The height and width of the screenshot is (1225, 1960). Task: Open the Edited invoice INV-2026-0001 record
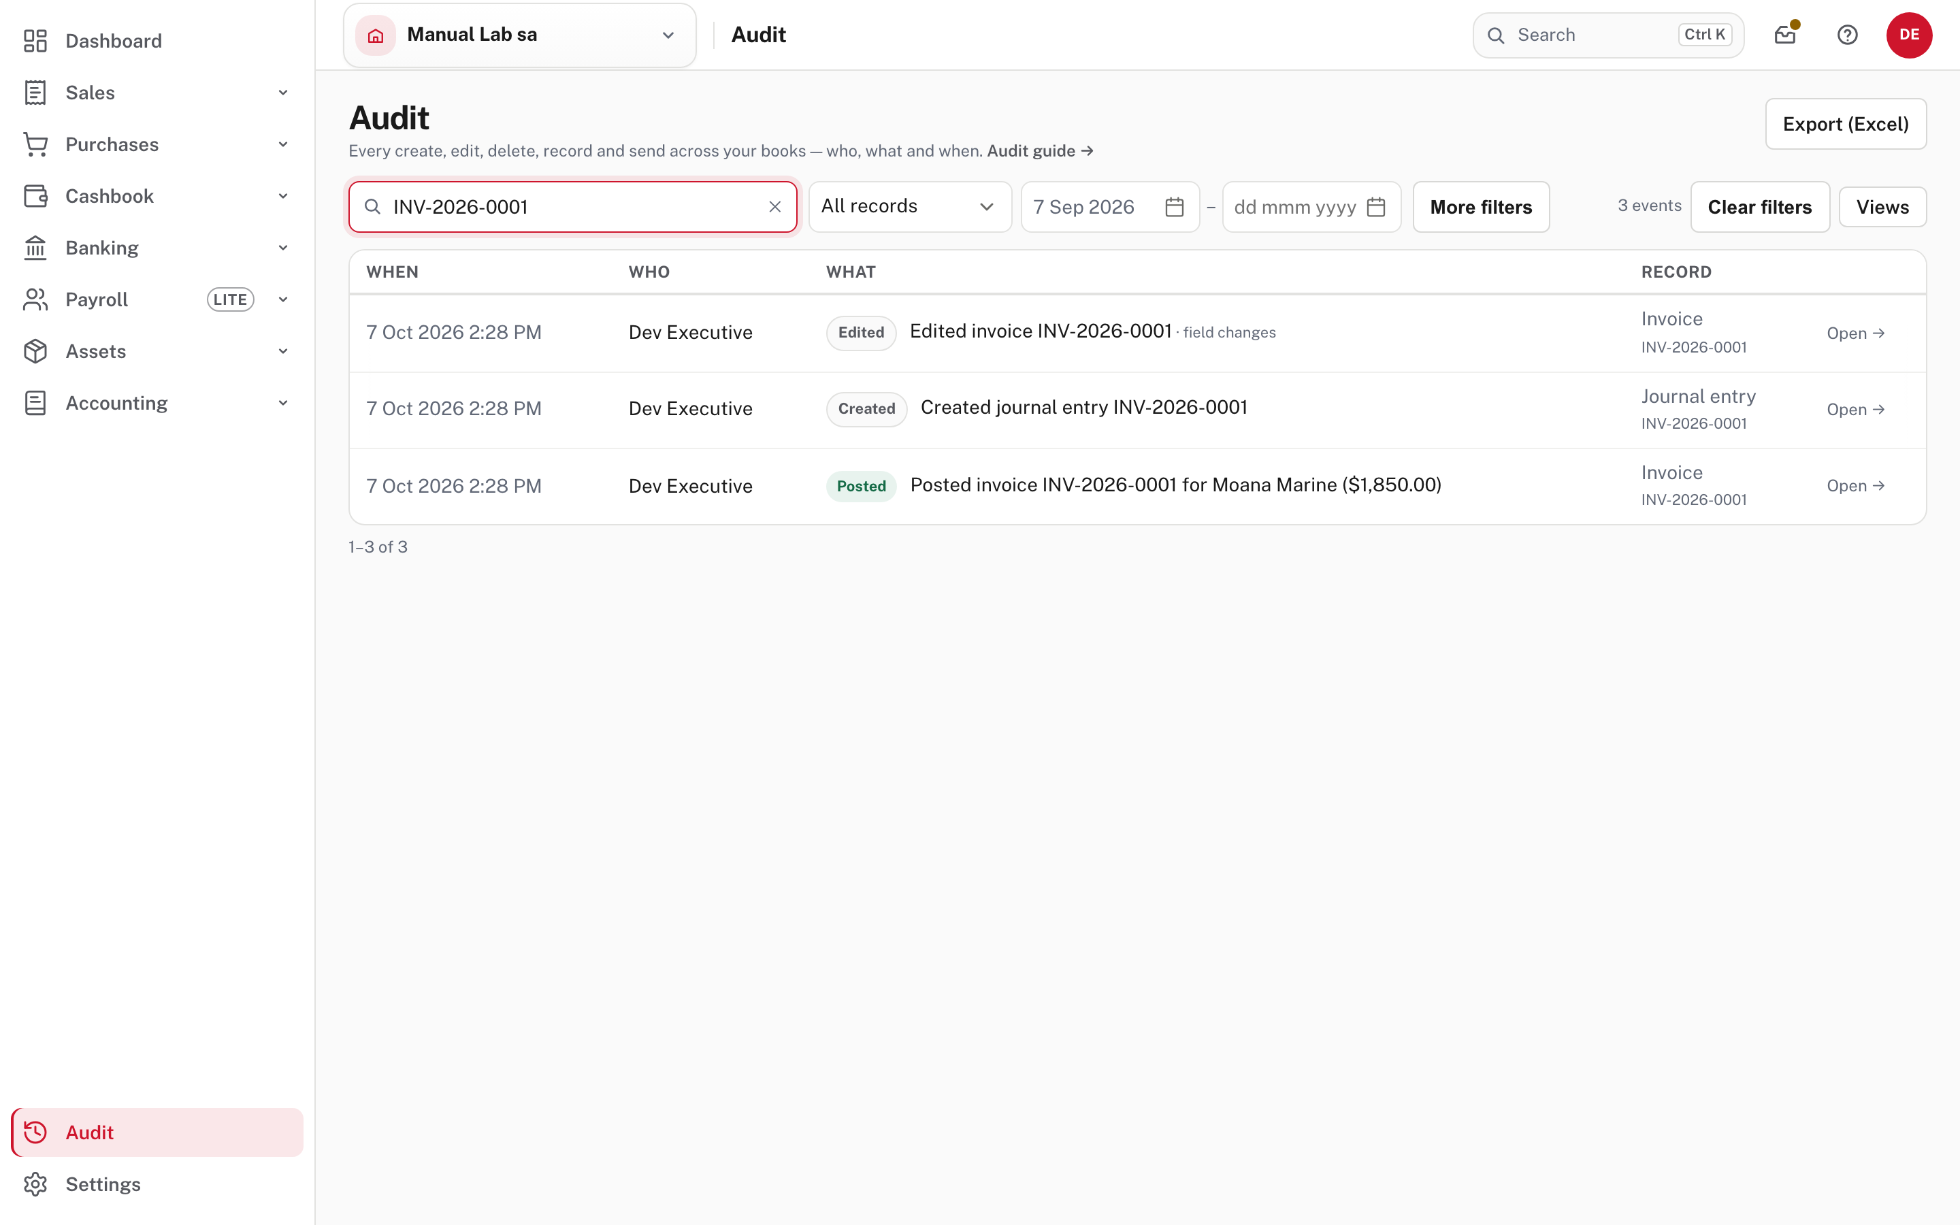click(1855, 333)
